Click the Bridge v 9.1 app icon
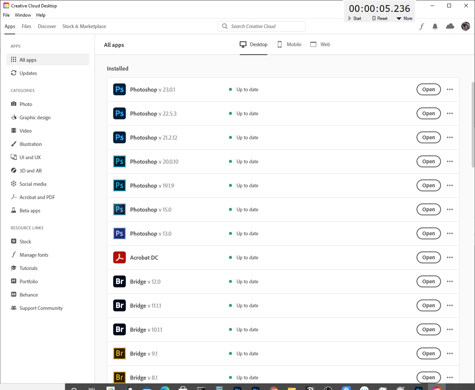 point(119,353)
